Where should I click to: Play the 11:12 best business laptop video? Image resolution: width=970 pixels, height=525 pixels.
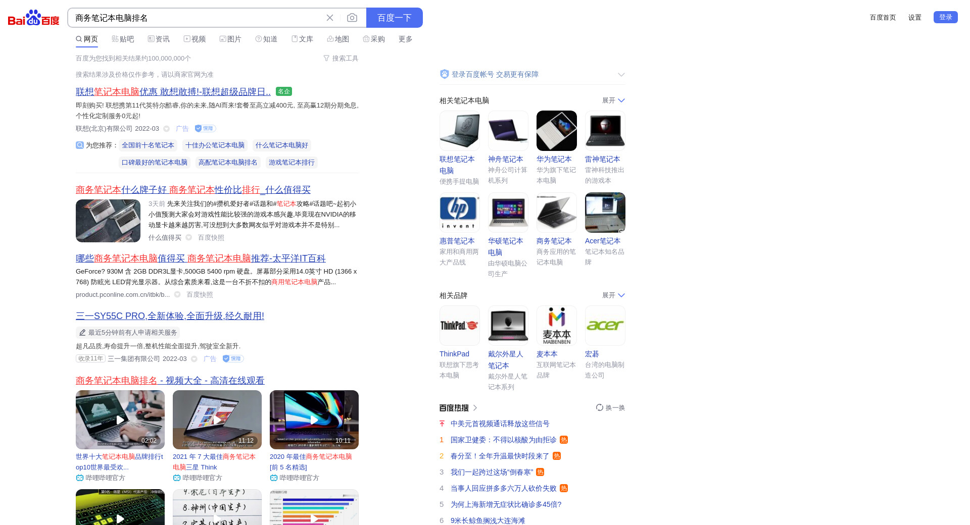217,419
